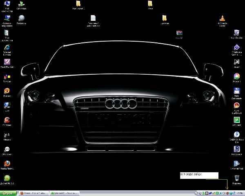Launch the DAEMON Tools Lite desktop shortcut

tap(236, 137)
